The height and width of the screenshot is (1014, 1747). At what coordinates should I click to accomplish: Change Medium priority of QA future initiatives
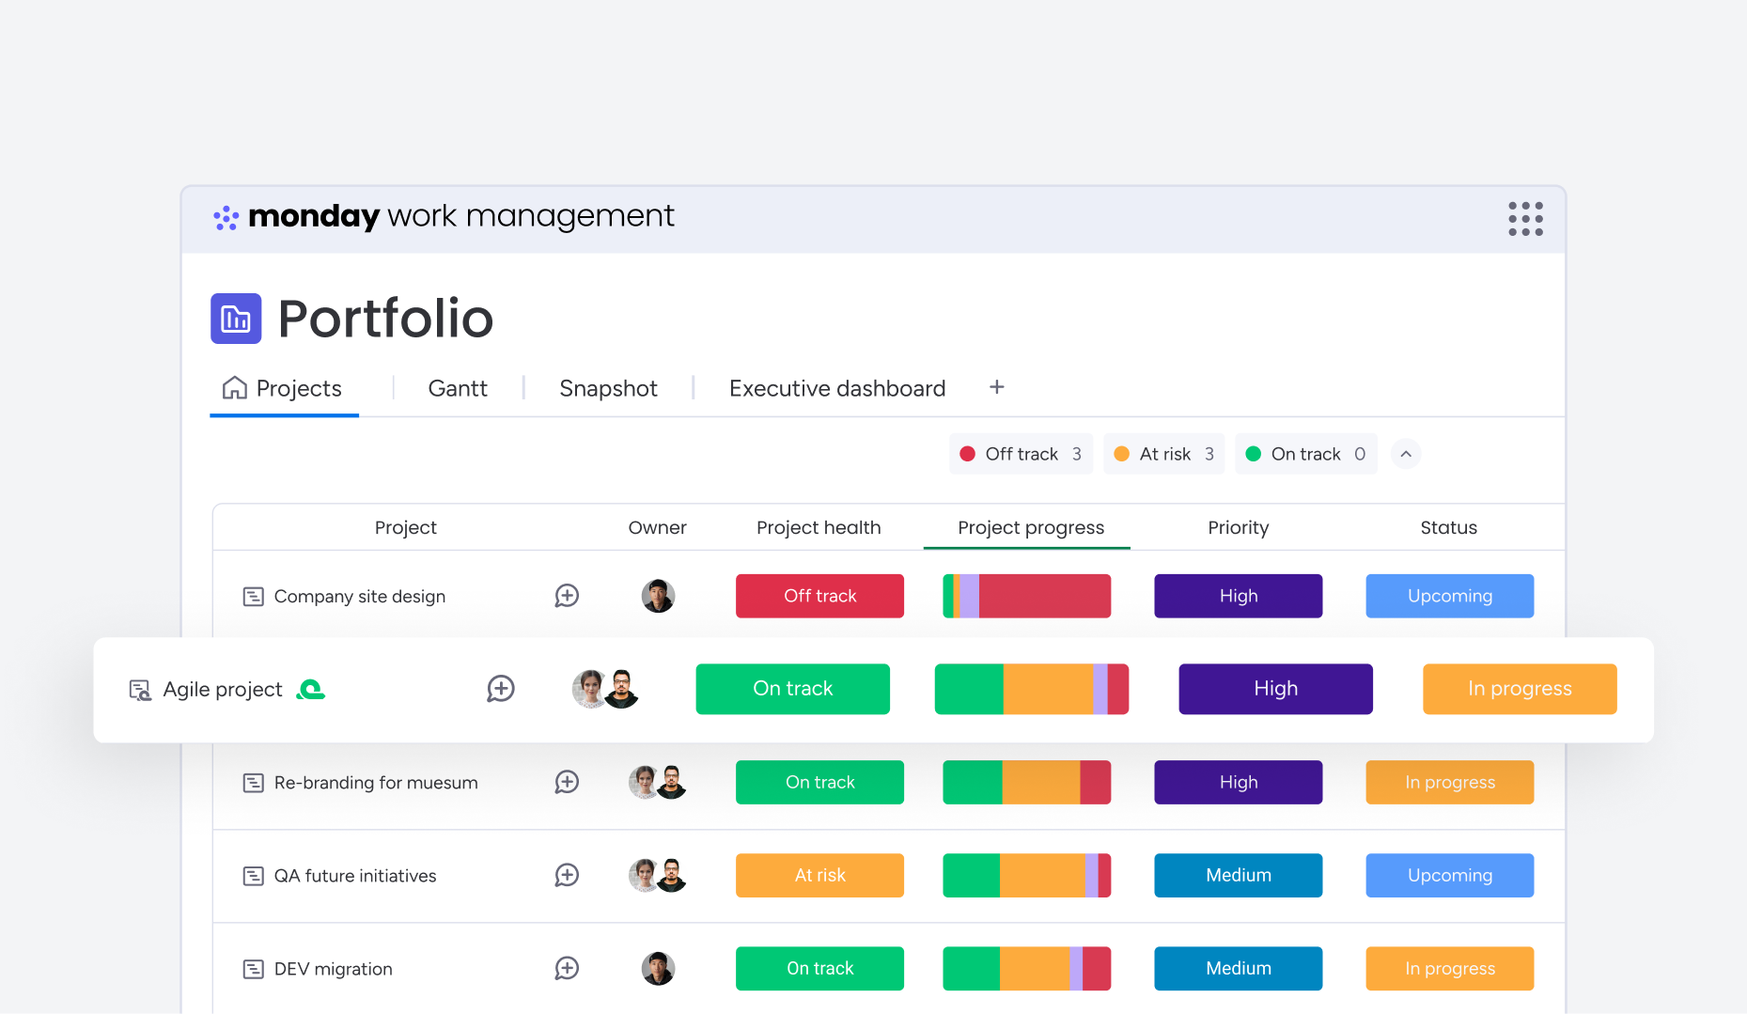pyautogui.click(x=1238, y=875)
